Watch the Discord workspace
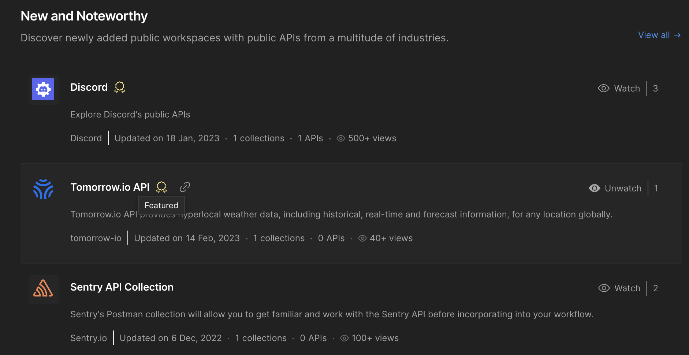Screen dimensions: 689x355 (x=619, y=89)
